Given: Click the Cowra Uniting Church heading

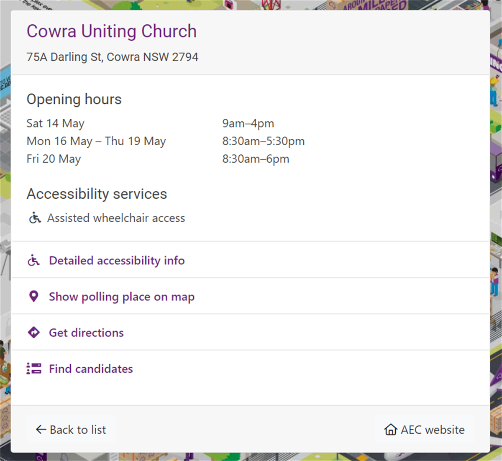Looking at the screenshot, I should (112, 31).
